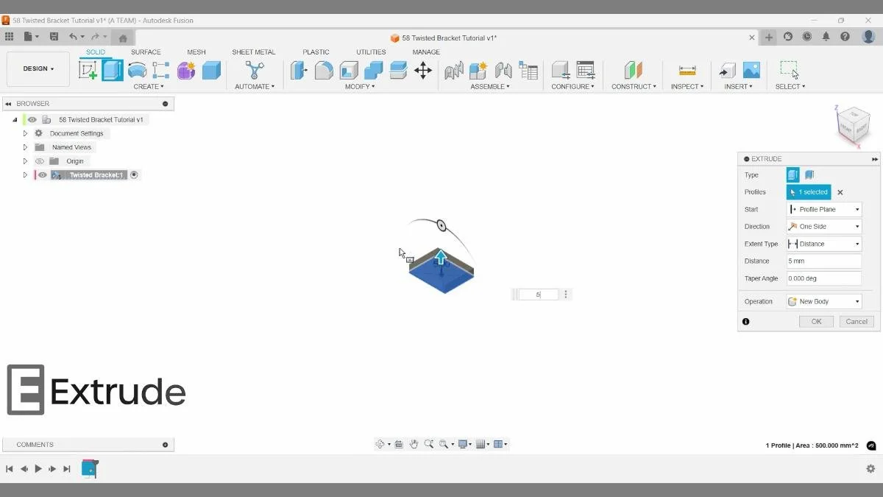Confirm the extrude with OK
Screen dimensions: 883x497
[816, 321]
